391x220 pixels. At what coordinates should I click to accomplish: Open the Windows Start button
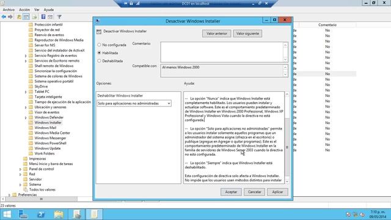click(7, 215)
